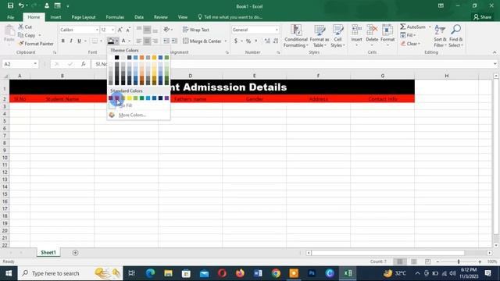Open Format as Table gallery
500x281 pixels.
[x=320, y=36]
